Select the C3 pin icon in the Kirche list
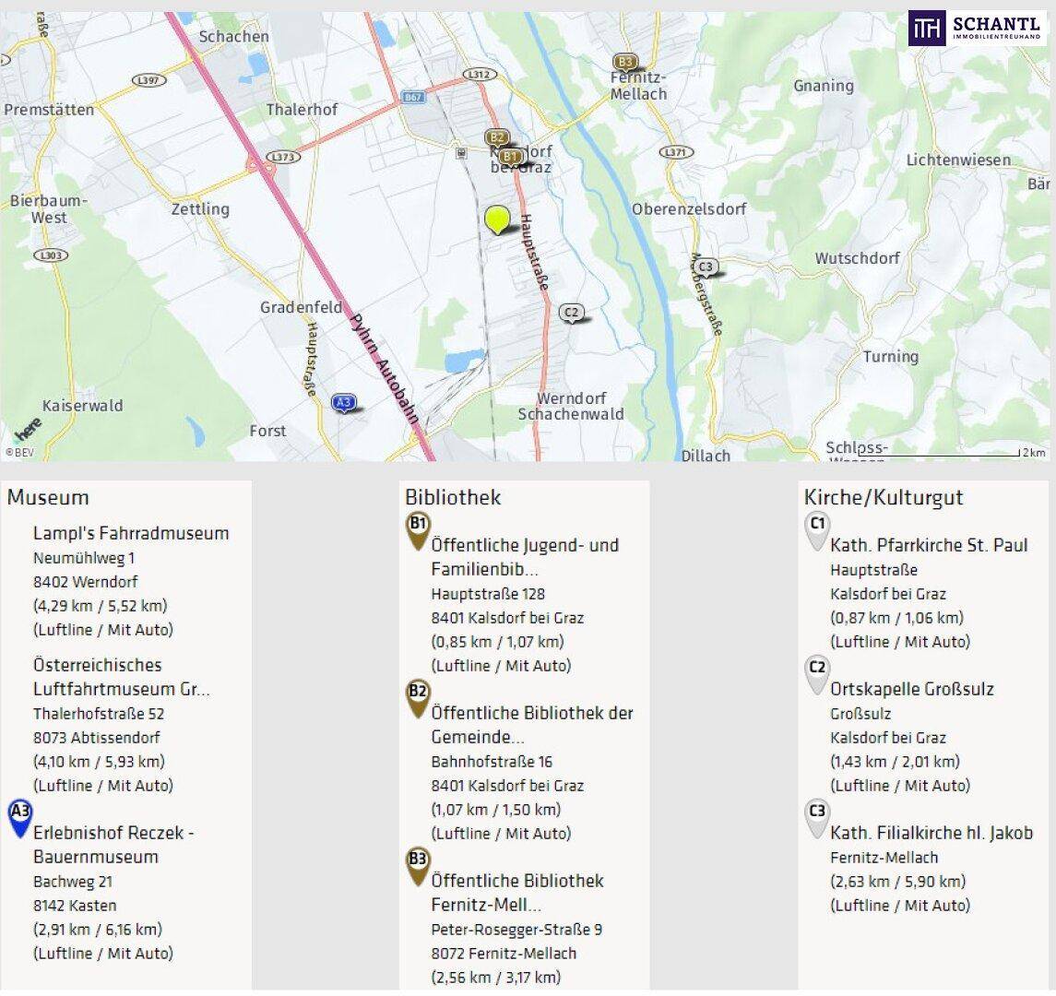 click(x=816, y=817)
